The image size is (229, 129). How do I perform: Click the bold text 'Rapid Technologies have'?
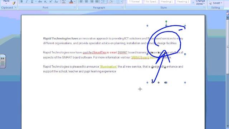click(x=60, y=38)
